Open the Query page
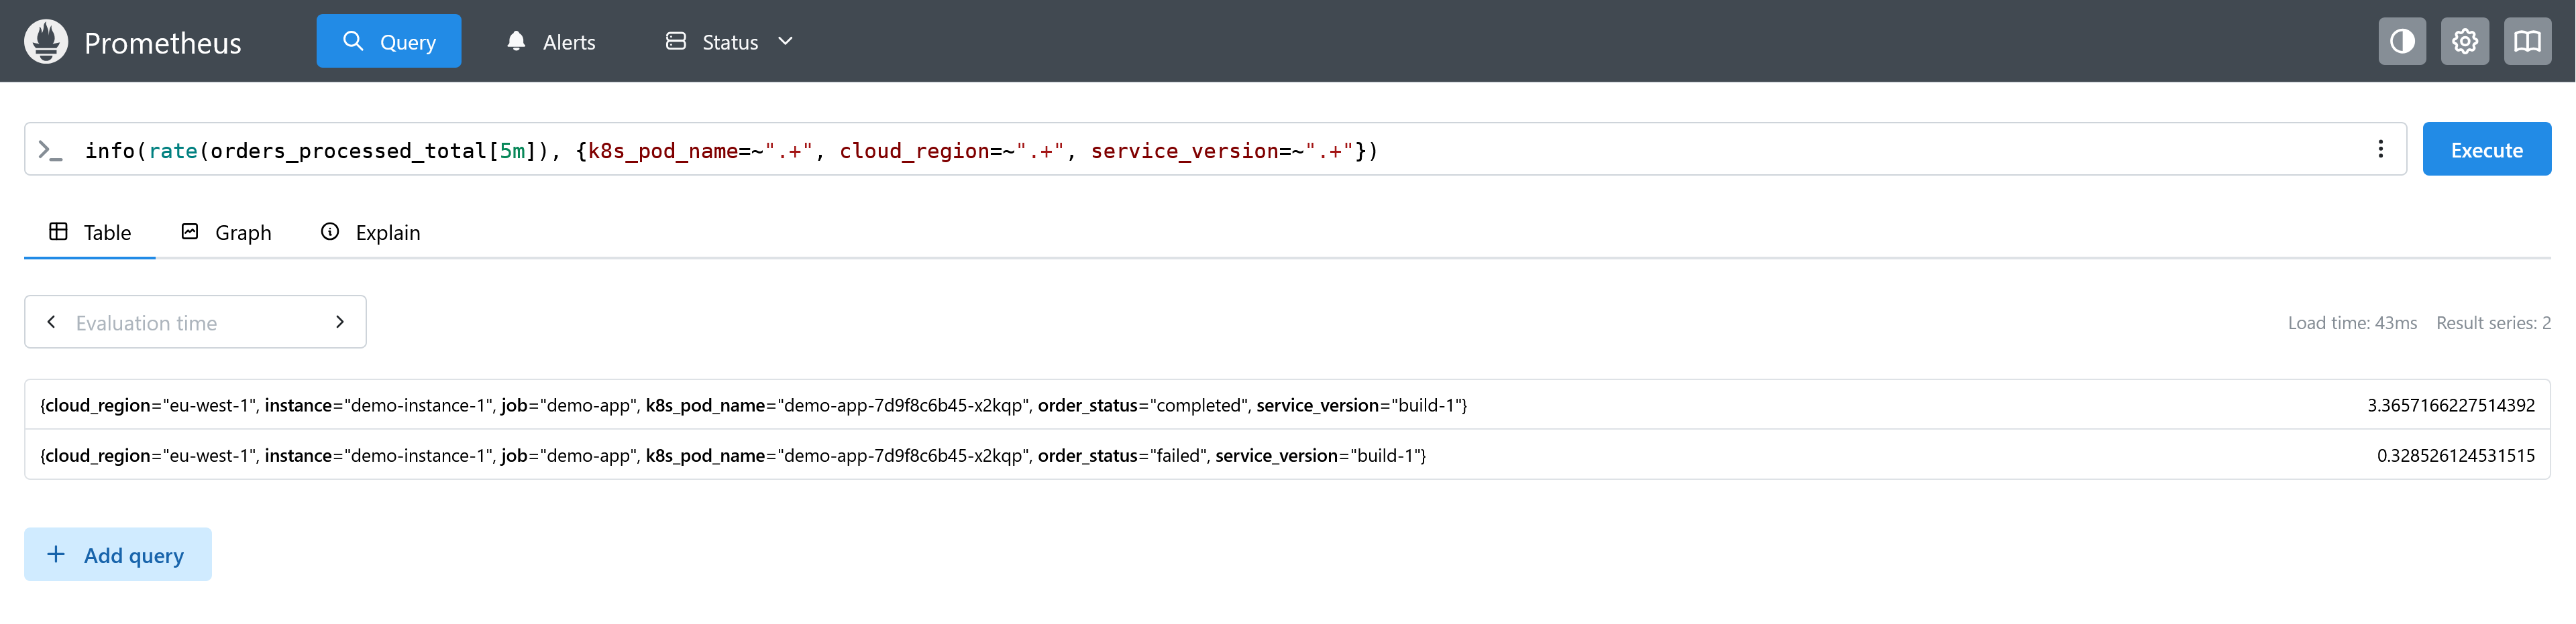Viewport: 2576px width, 624px height. pos(389,41)
